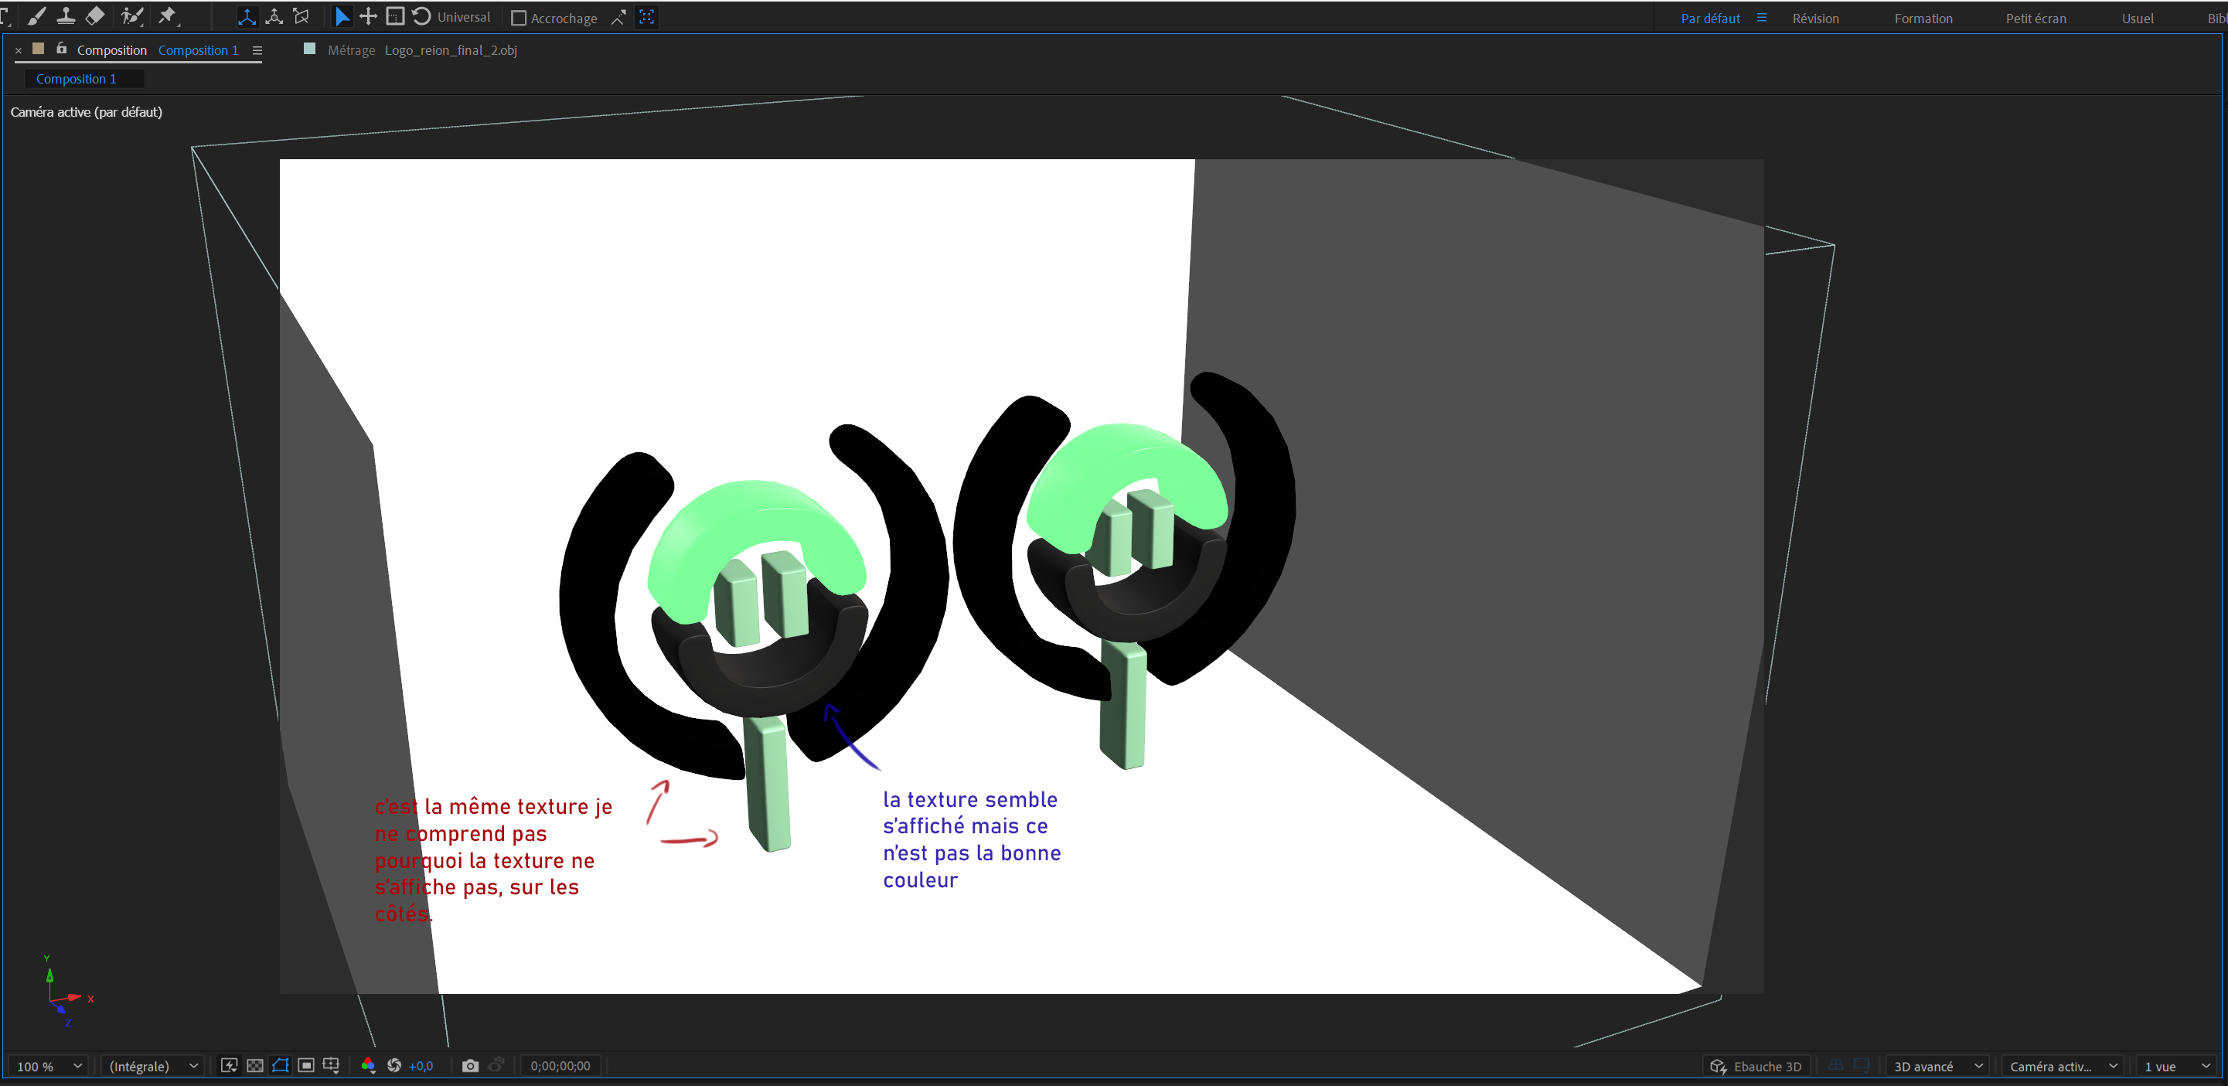Switch to view axis mode
Screen dimensions: 2228x1086
click(301, 16)
